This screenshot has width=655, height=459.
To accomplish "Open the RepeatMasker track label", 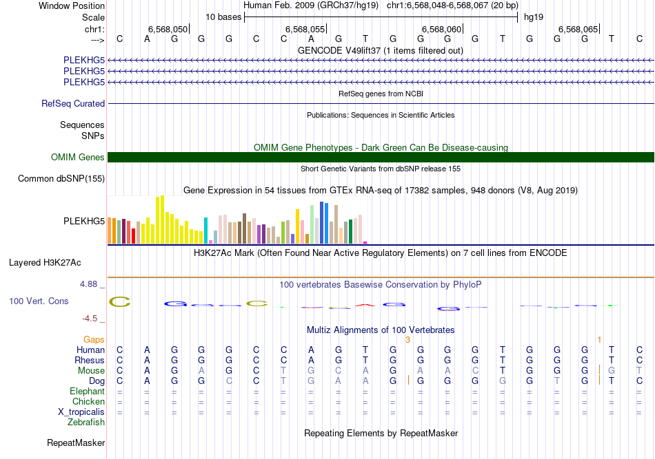I will coord(76,442).
